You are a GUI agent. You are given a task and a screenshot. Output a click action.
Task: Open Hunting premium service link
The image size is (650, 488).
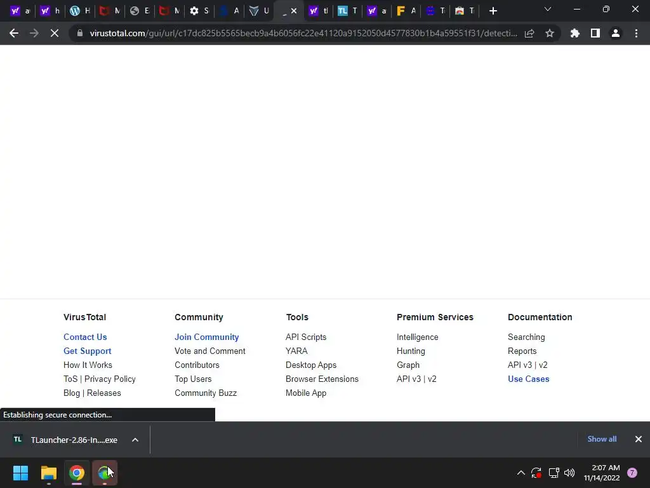coord(411,351)
